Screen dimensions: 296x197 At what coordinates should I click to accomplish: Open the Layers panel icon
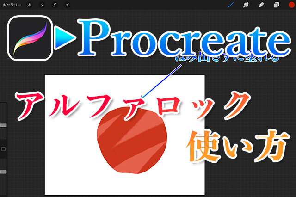click(x=276, y=5)
